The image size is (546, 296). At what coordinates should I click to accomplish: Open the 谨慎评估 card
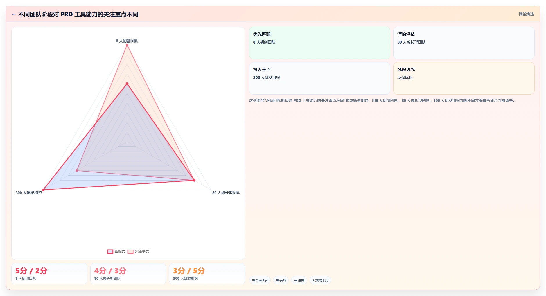click(464, 43)
